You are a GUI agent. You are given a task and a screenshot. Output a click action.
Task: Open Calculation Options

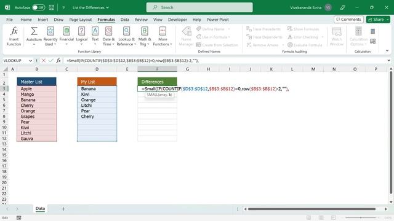tap(358, 37)
